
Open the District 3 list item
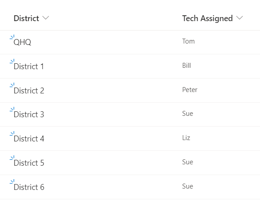(29, 114)
